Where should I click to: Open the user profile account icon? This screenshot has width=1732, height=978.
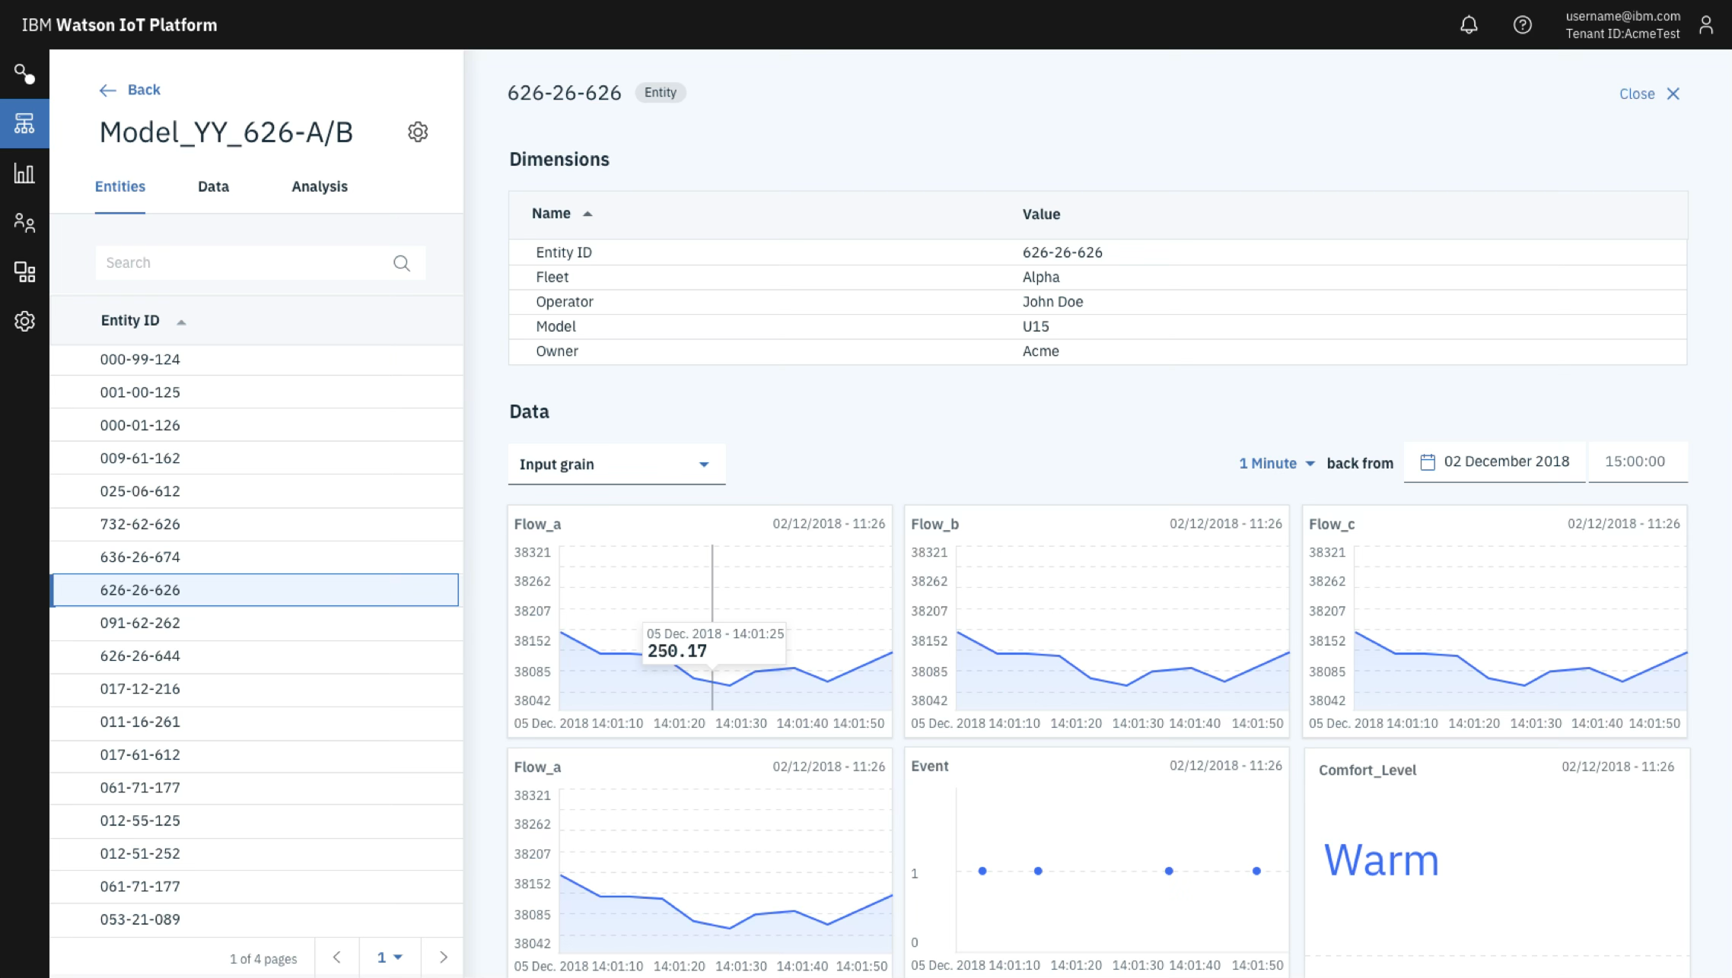(1707, 24)
